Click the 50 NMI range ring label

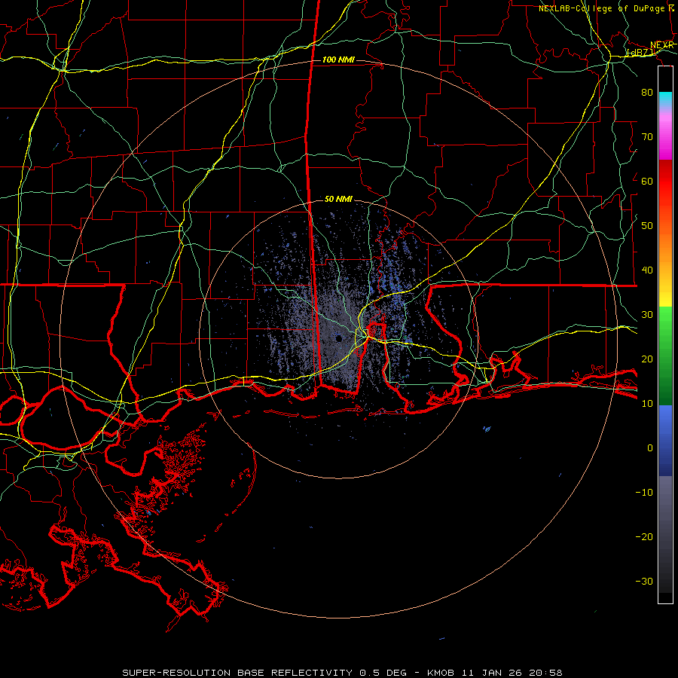click(x=338, y=200)
